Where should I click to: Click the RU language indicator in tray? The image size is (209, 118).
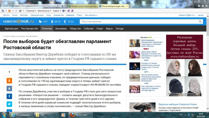pyautogui.click(x=181, y=115)
